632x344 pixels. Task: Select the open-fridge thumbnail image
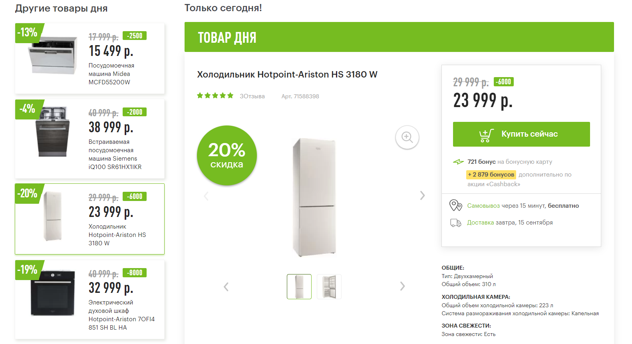click(329, 286)
